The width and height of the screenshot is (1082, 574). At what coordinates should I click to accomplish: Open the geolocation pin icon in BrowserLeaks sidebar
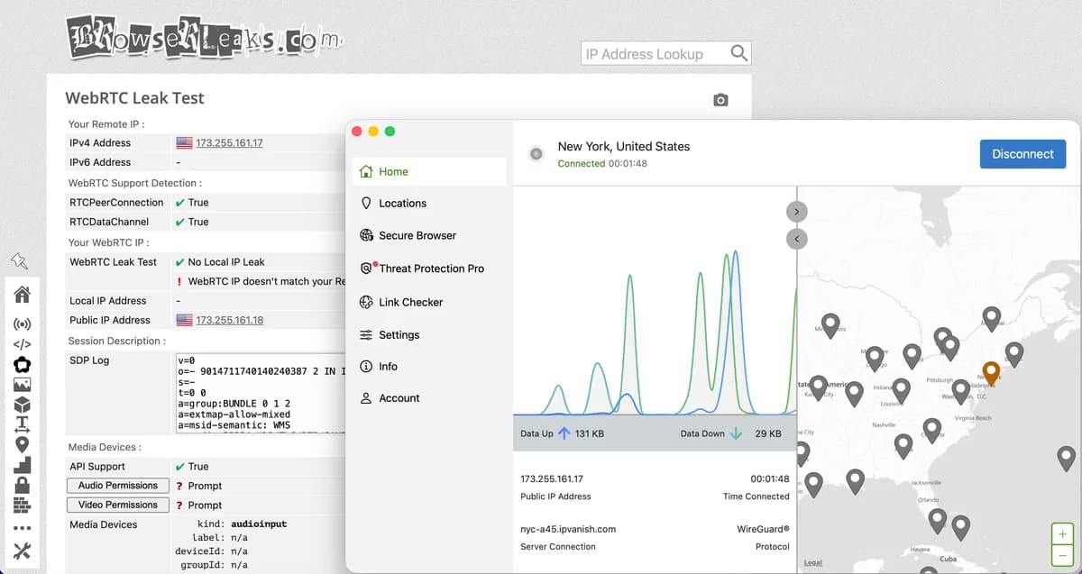(23, 444)
